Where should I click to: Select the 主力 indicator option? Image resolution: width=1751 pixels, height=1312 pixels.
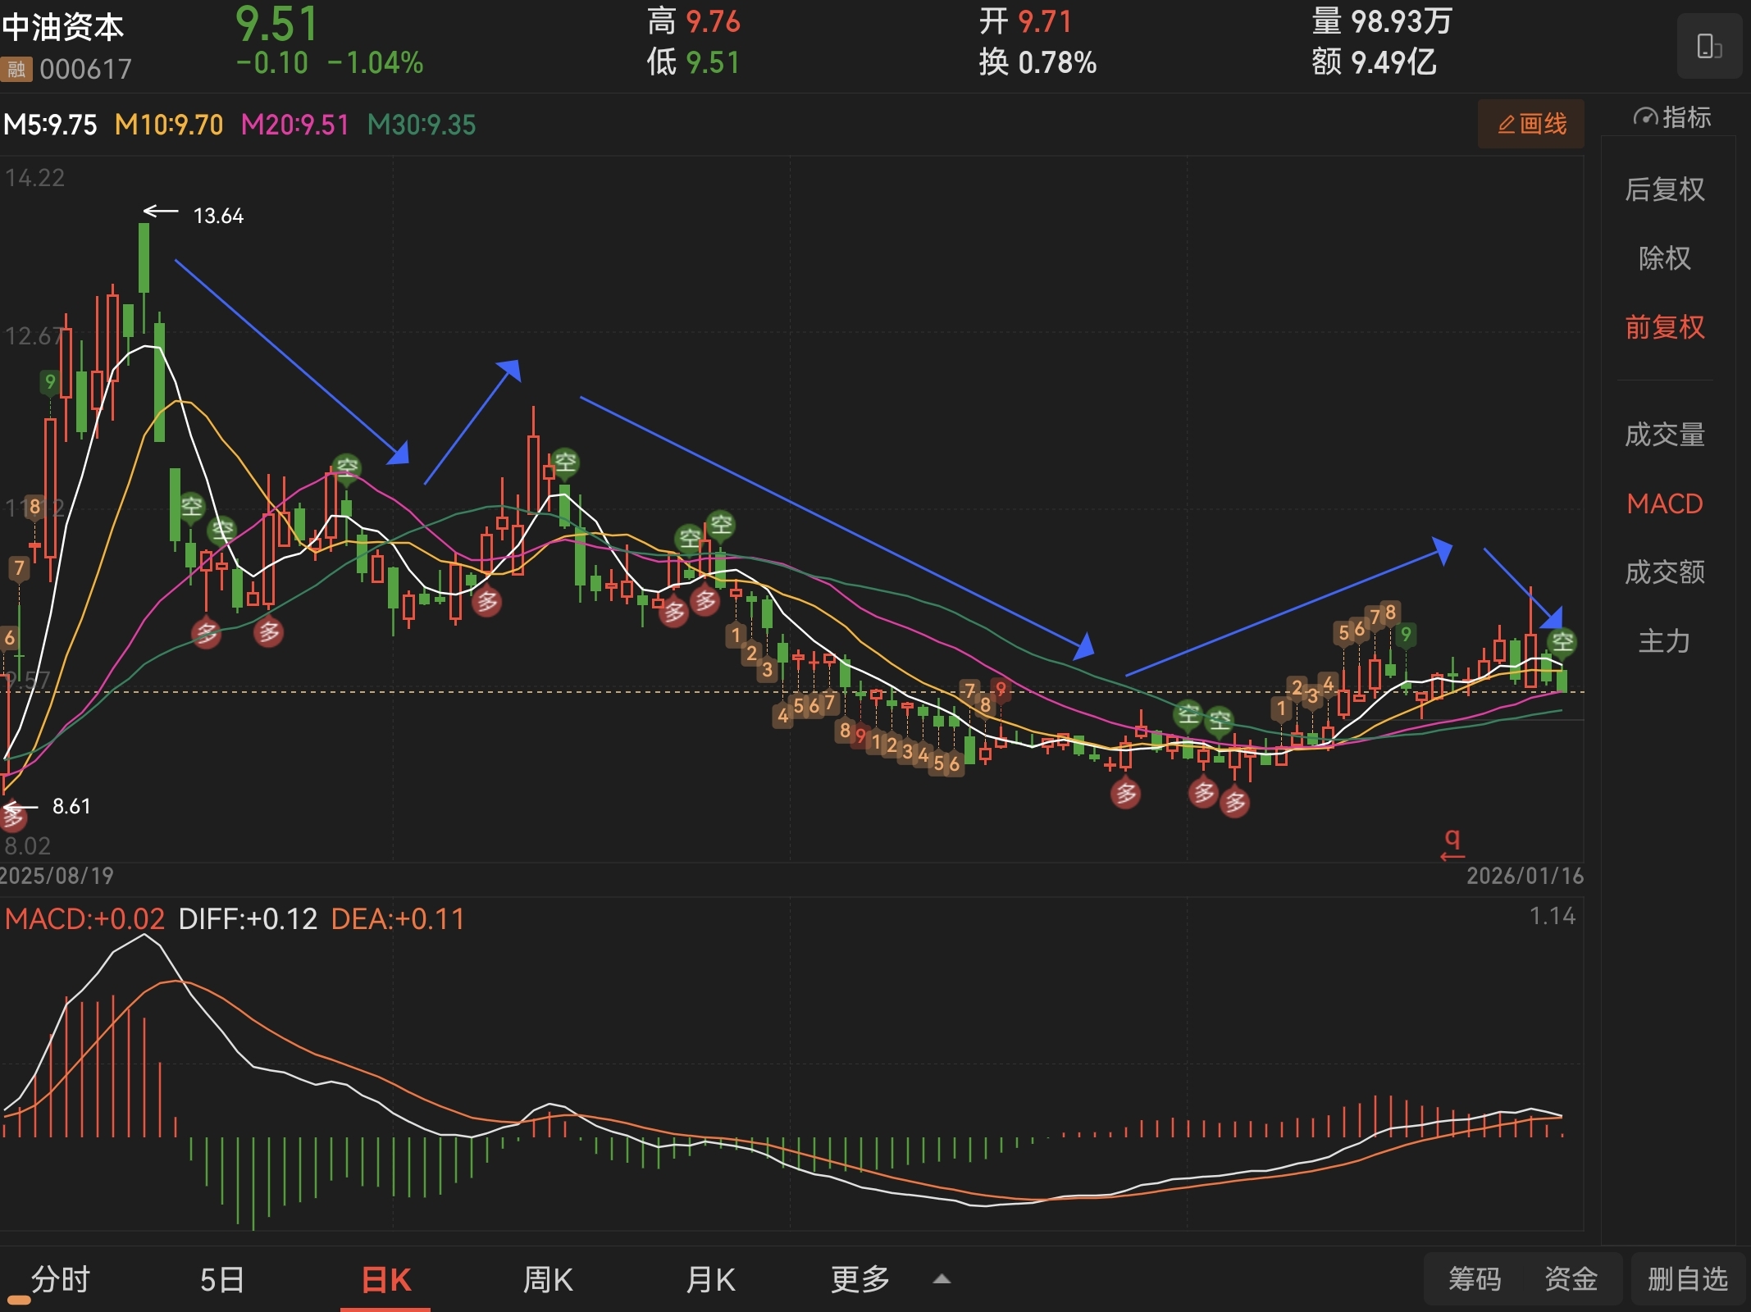click(1664, 640)
